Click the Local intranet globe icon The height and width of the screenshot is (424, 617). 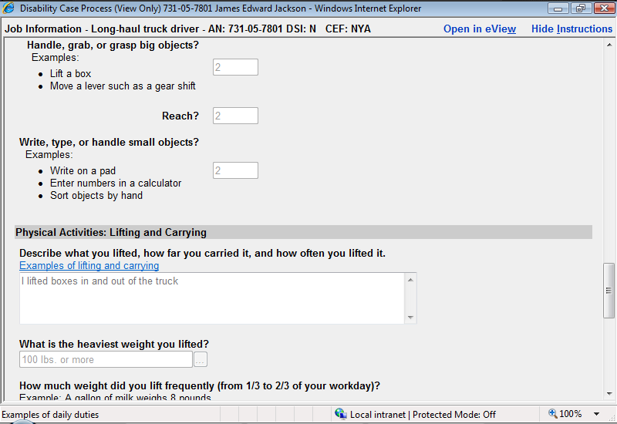[x=341, y=414]
